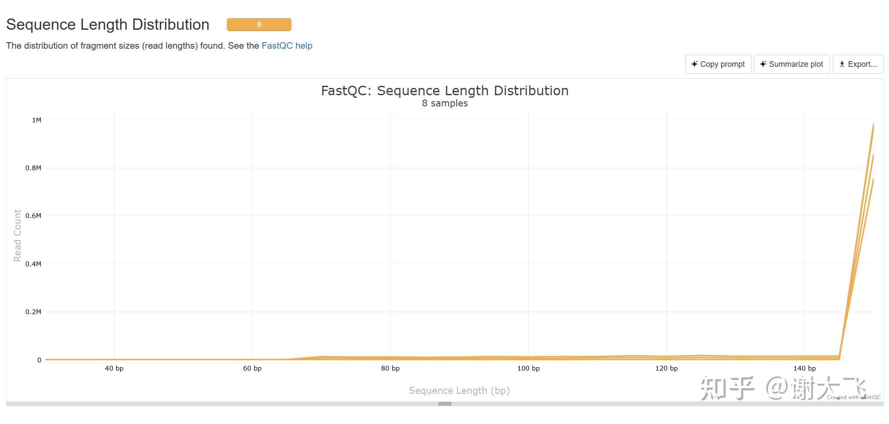
Task: Select the Sequence Length Distribution section heading
Action: (x=108, y=25)
